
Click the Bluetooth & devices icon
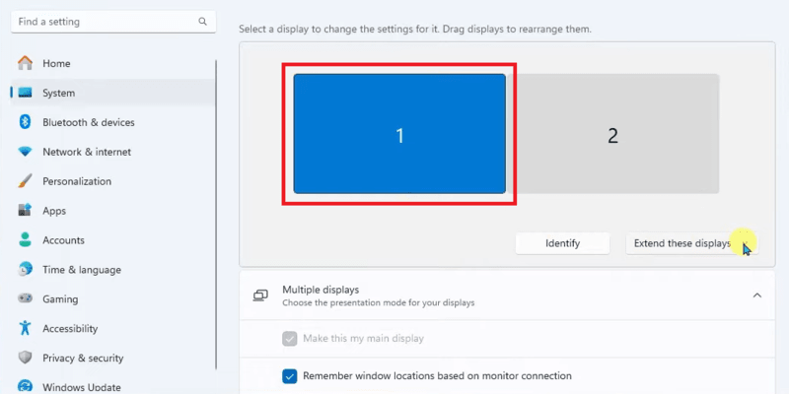click(x=26, y=122)
